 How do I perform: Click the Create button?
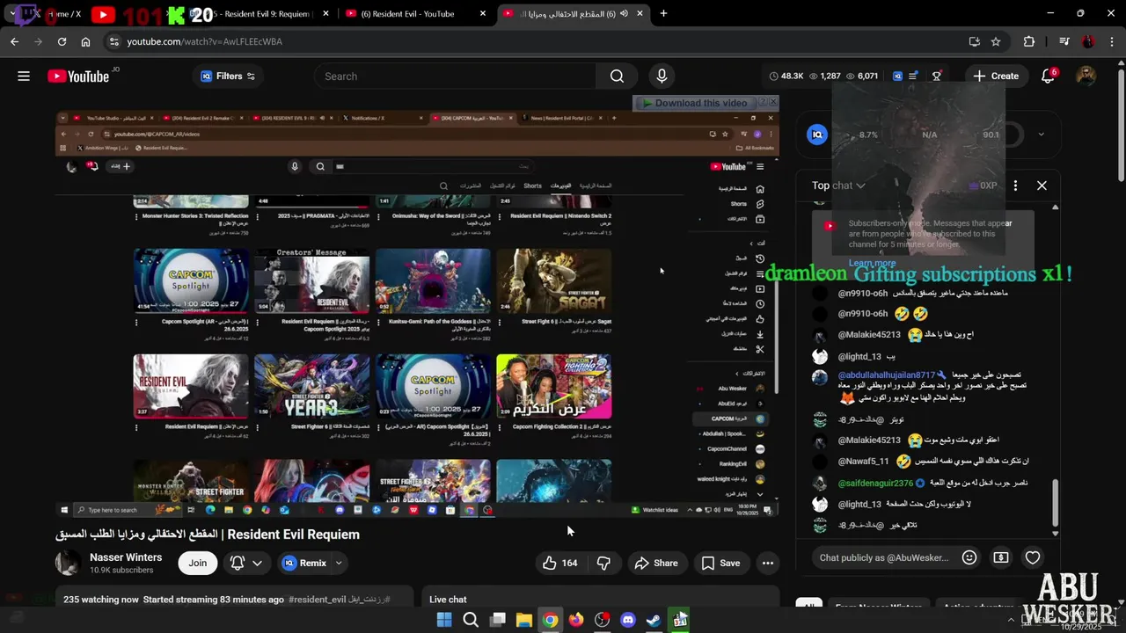click(x=996, y=76)
